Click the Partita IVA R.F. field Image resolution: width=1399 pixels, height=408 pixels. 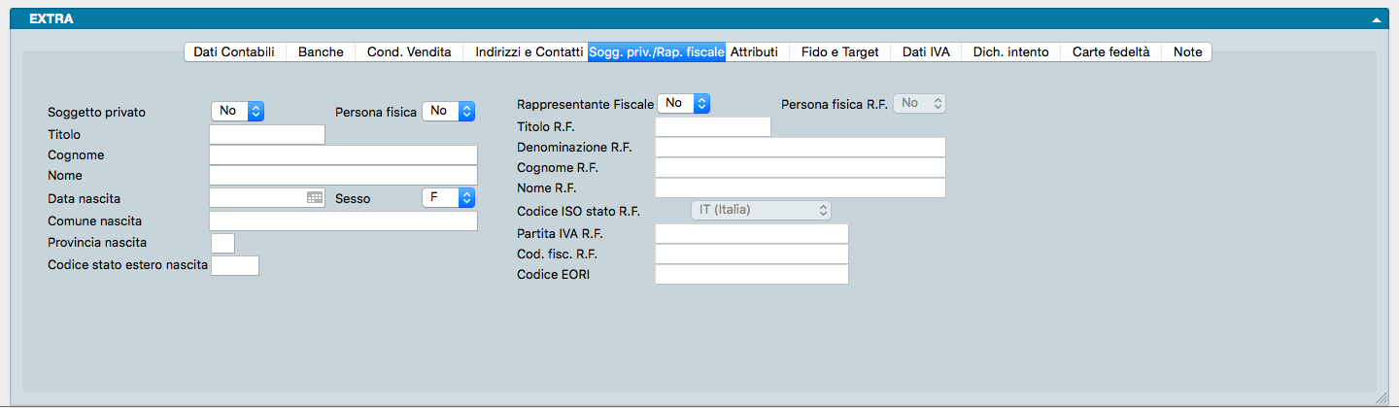[752, 233]
